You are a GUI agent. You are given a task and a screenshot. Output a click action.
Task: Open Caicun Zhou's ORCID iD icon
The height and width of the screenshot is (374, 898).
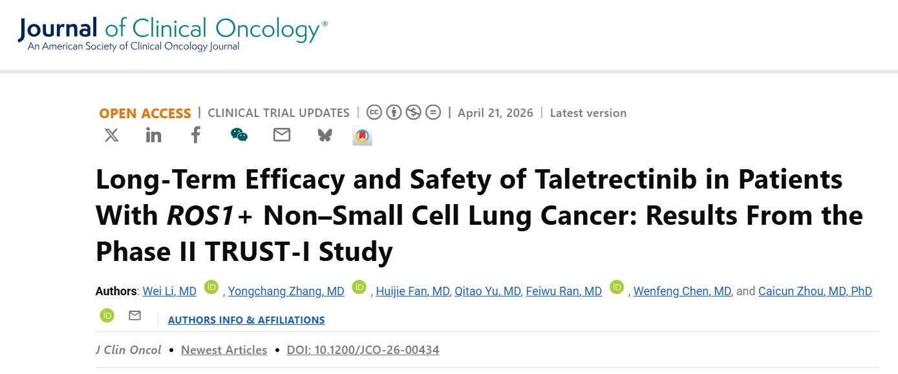tap(107, 315)
